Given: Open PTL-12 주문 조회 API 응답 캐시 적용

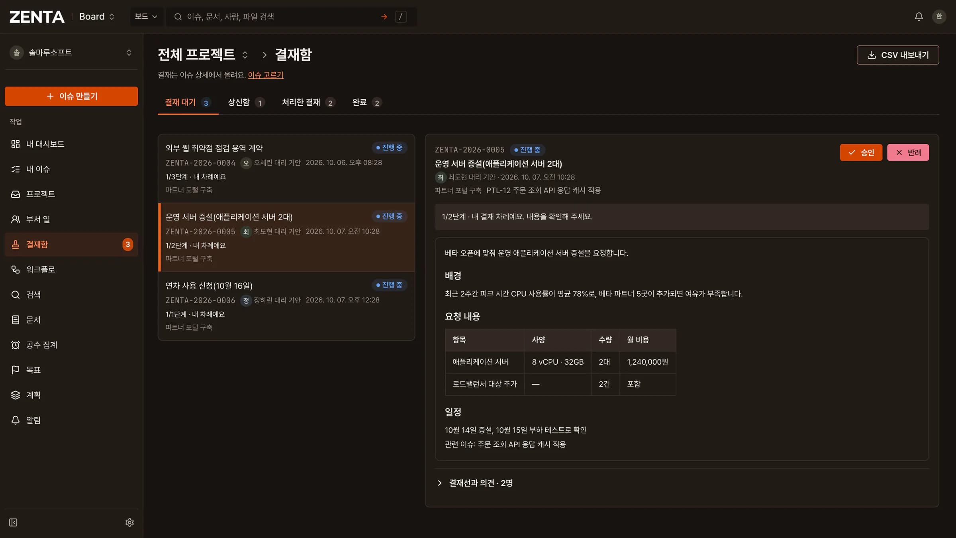Looking at the screenshot, I should click(543, 190).
